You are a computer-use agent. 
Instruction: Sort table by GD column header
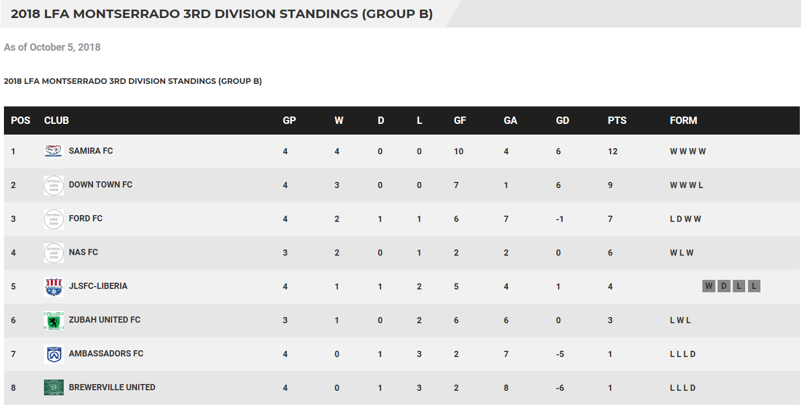point(562,121)
